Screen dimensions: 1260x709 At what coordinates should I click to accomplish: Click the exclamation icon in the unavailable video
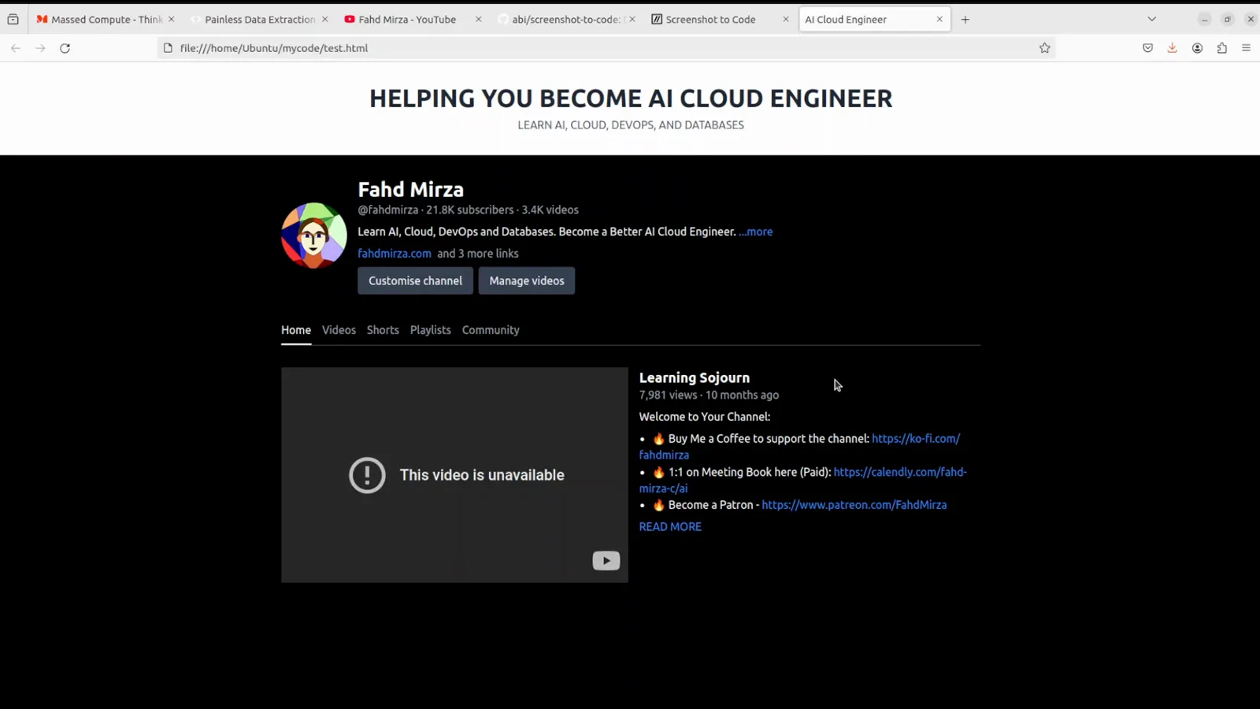(367, 475)
